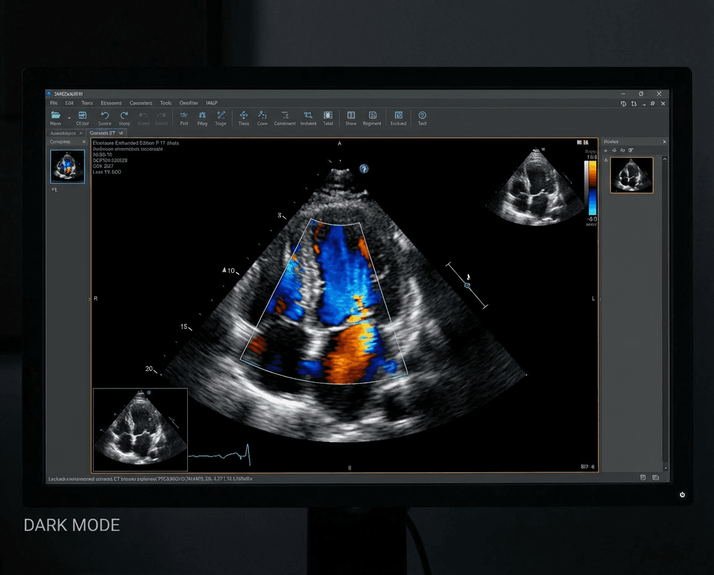Screen dimensions: 714x575
Task: Click the Text annotation icon
Action: (422, 116)
